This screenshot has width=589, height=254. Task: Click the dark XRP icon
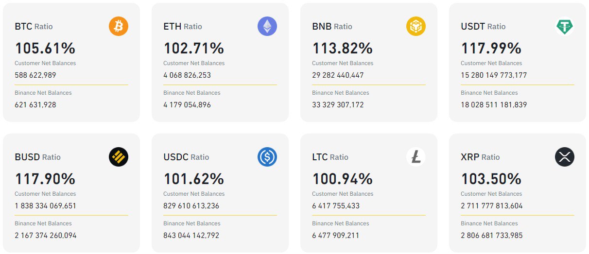[x=565, y=157]
